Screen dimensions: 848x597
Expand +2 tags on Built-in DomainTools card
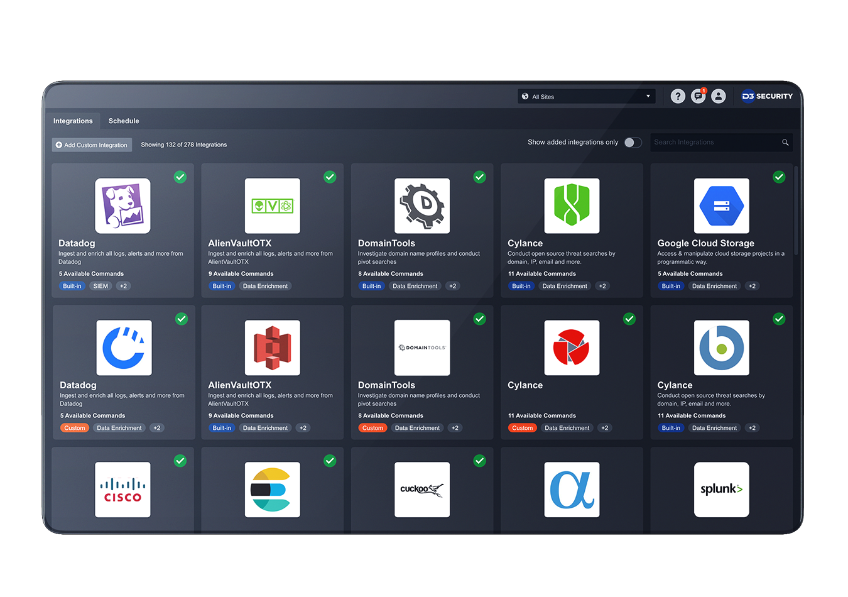click(453, 286)
